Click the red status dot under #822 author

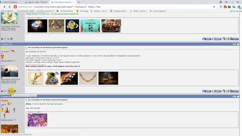[2, 91]
